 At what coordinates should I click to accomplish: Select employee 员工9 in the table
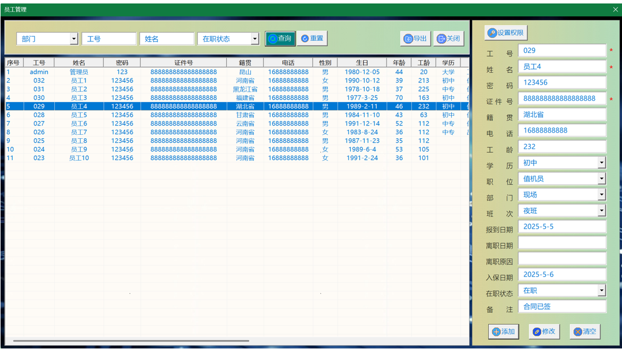click(237, 149)
